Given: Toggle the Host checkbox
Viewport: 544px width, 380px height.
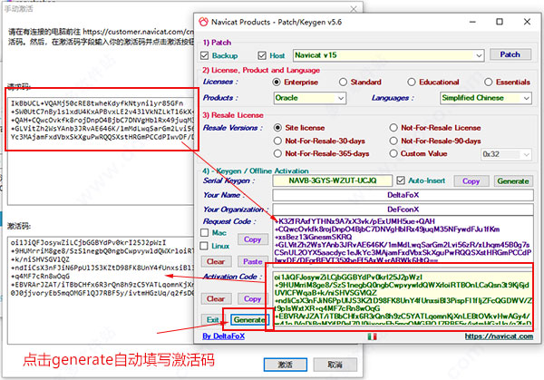Looking at the screenshot, I should pos(262,55).
